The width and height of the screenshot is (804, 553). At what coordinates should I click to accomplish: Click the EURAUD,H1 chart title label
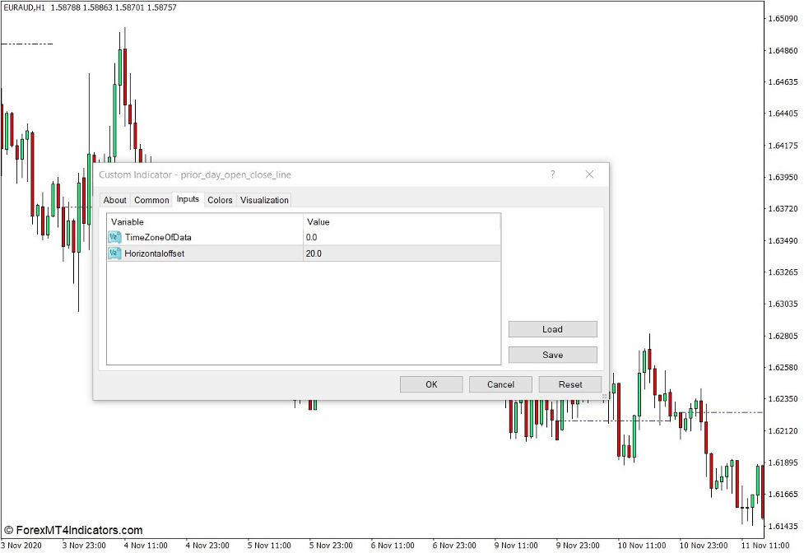[25, 7]
